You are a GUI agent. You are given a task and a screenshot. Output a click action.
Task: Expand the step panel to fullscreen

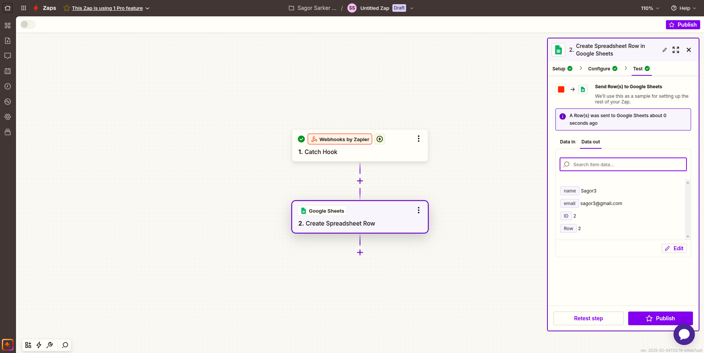pos(676,50)
